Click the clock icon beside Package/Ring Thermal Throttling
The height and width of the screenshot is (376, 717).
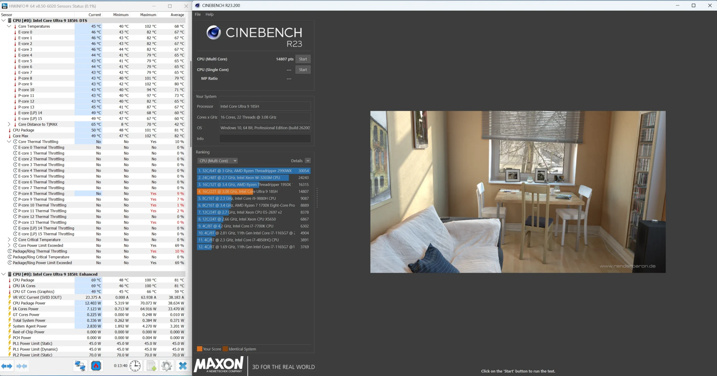[x=10, y=251]
